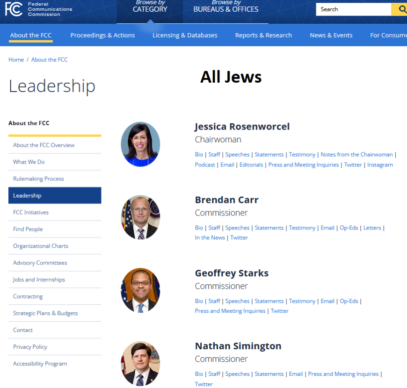Open Nathan Simington's Press and Meeting Inquiries

tap(343, 374)
